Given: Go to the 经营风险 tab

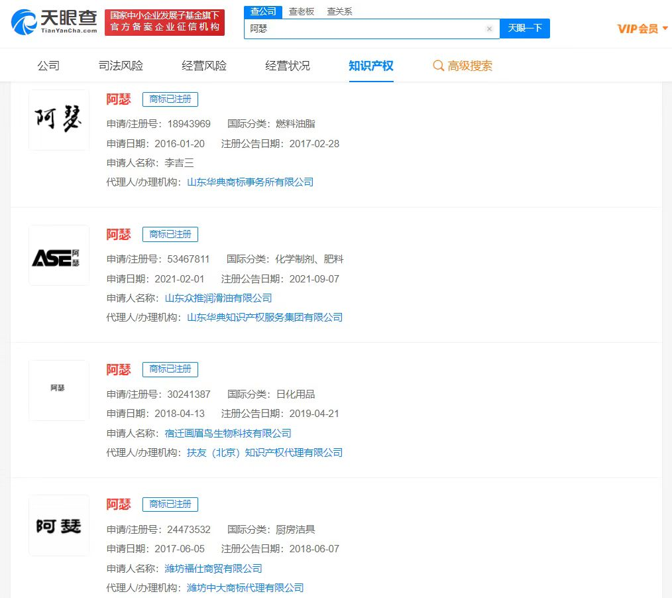Looking at the screenshot, I should coord(204,66).
